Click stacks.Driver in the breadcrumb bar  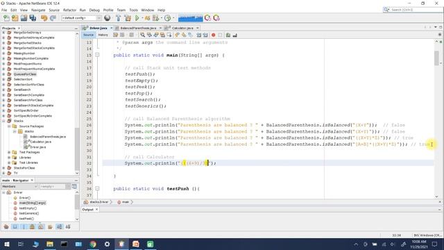[x=99, y=202]
